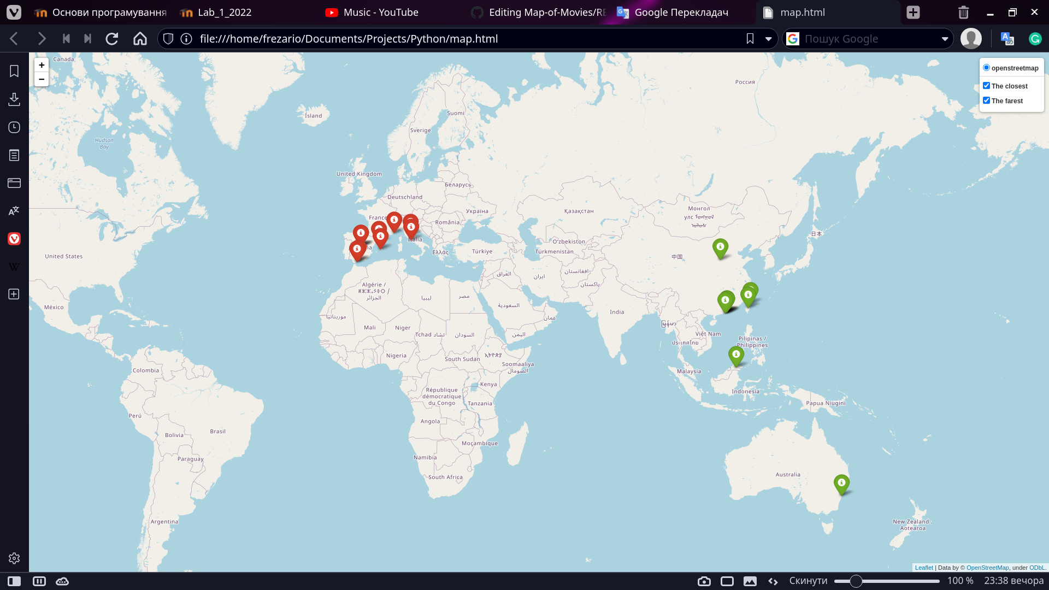Disable 'The farest' markers layer
Image resolution: width=1049 pixels, height=590 pixels.
click(x=987, y=100)
